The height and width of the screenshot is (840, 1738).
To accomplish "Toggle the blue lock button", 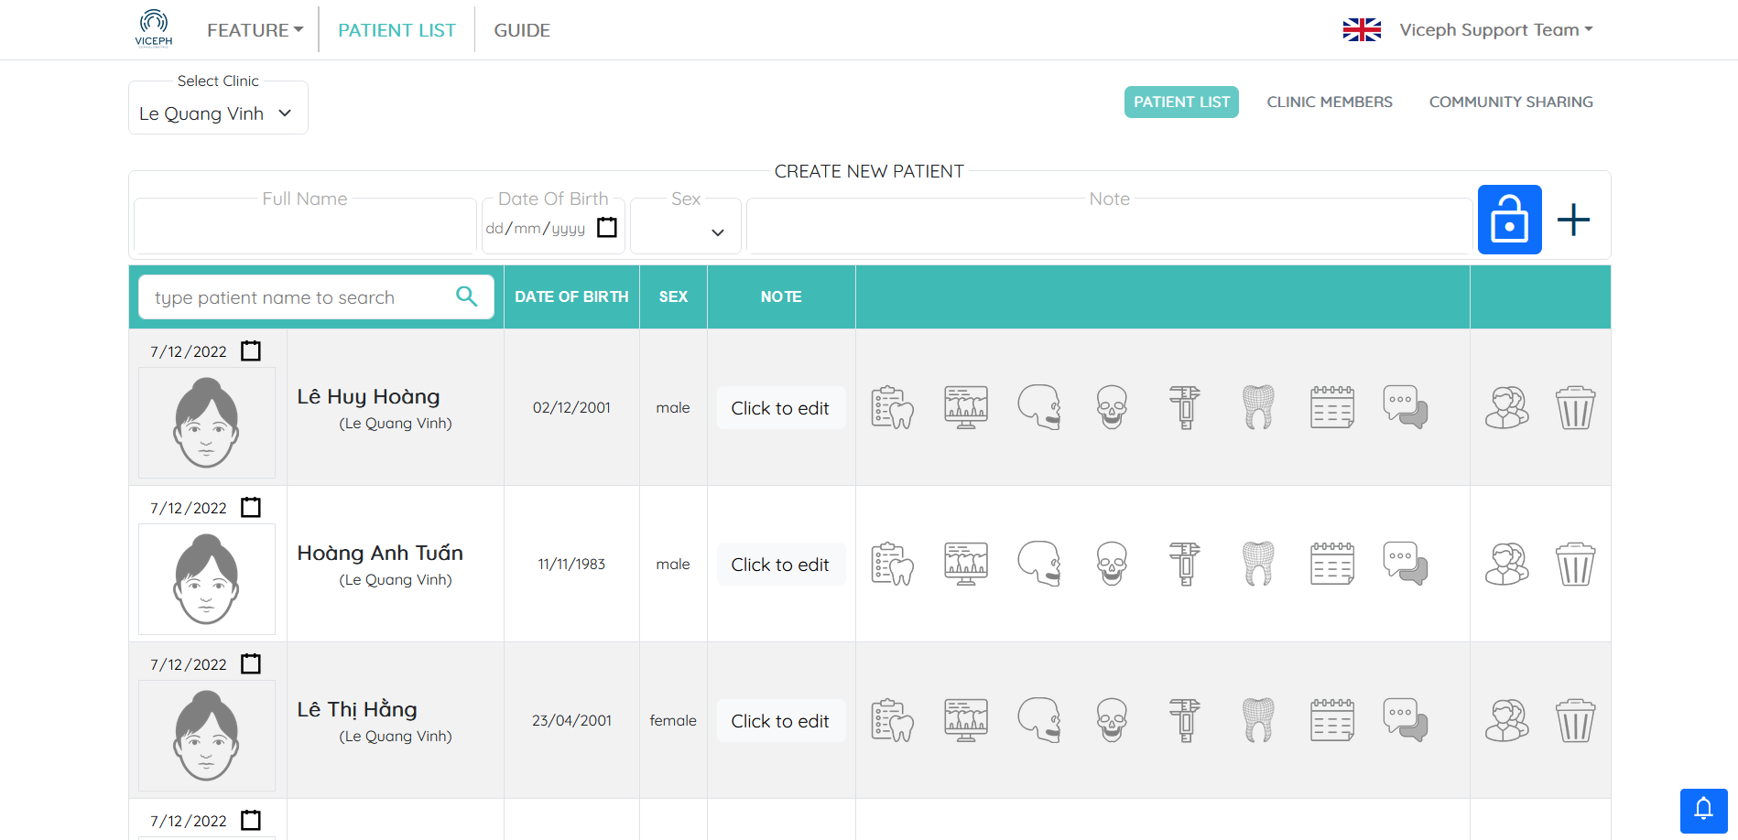I will [1510, 220].
